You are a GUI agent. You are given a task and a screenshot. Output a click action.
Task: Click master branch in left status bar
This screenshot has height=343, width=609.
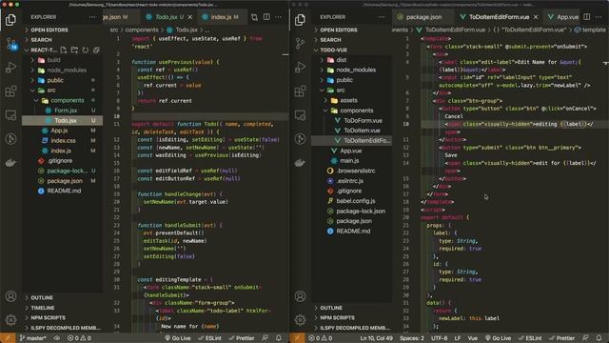(33, 338)
